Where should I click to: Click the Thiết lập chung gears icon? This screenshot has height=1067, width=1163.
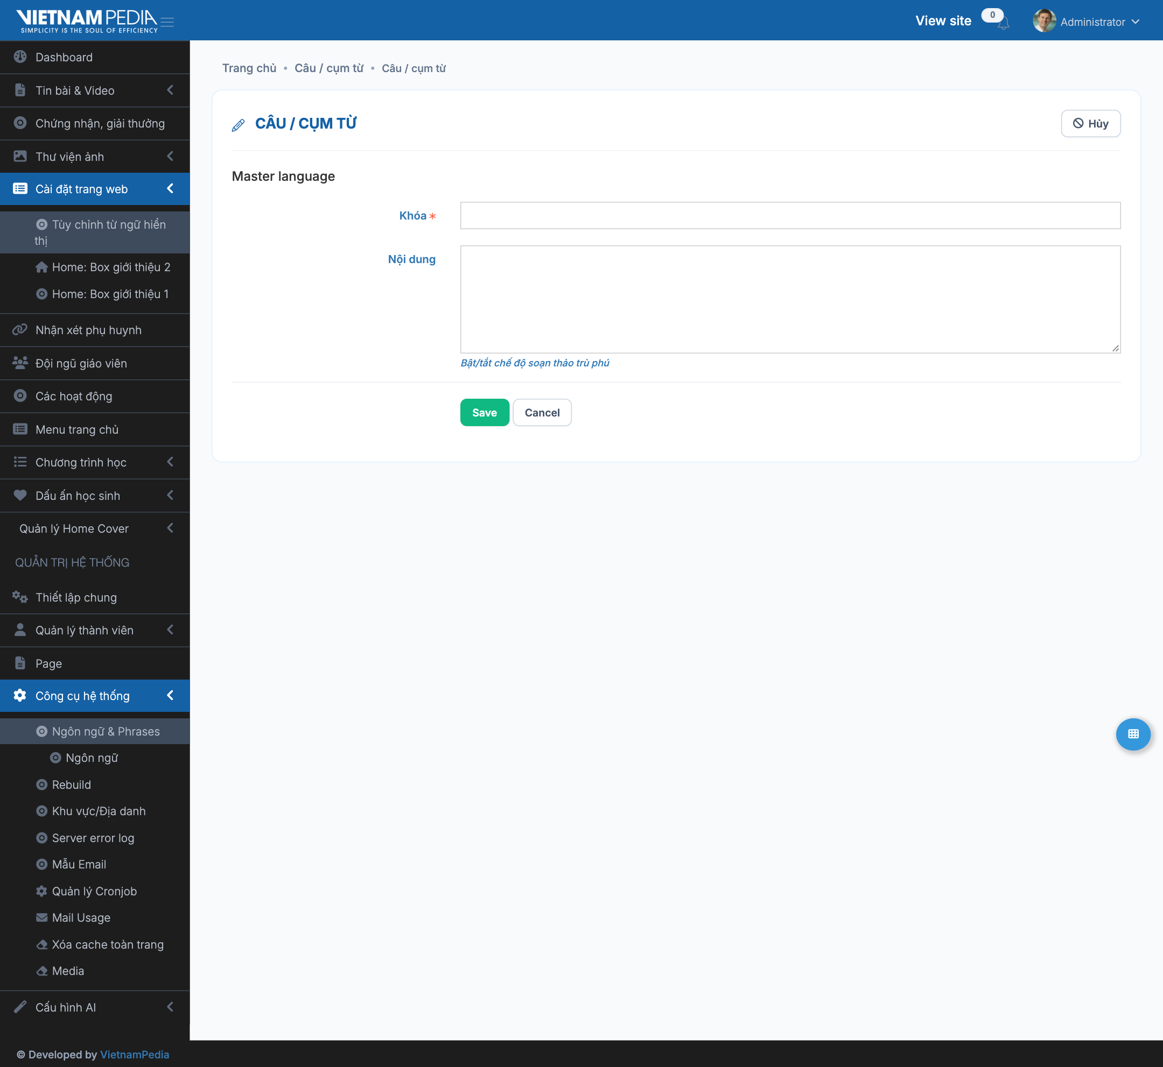[x=20, y=597]
